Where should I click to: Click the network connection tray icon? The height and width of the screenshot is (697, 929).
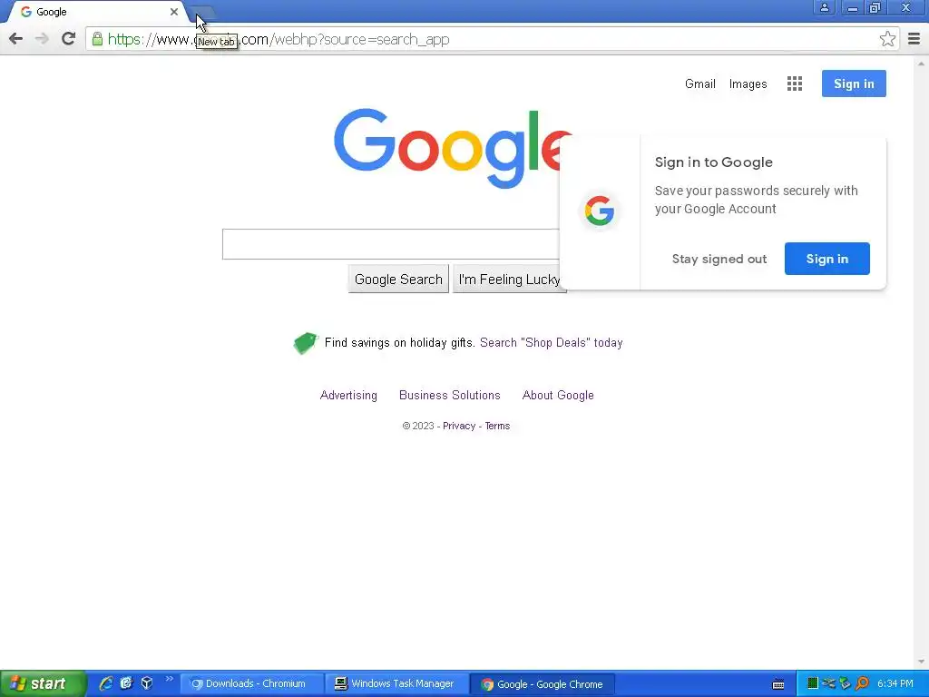pos(829,683)
